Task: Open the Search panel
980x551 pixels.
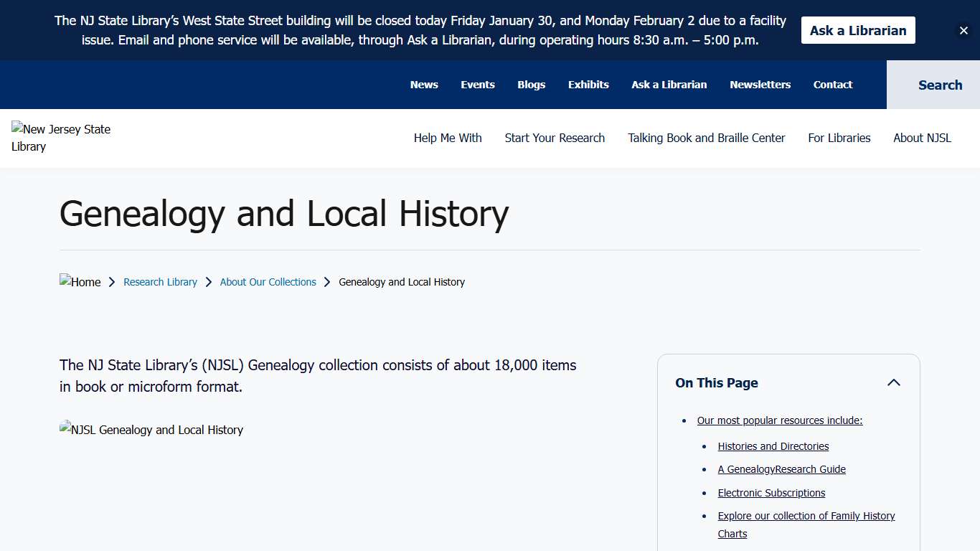Action: pyautogui.click(x=941, y=85)
